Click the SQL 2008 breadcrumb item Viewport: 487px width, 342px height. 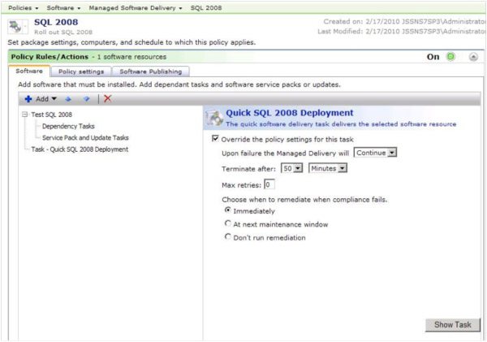click(206, 8)
